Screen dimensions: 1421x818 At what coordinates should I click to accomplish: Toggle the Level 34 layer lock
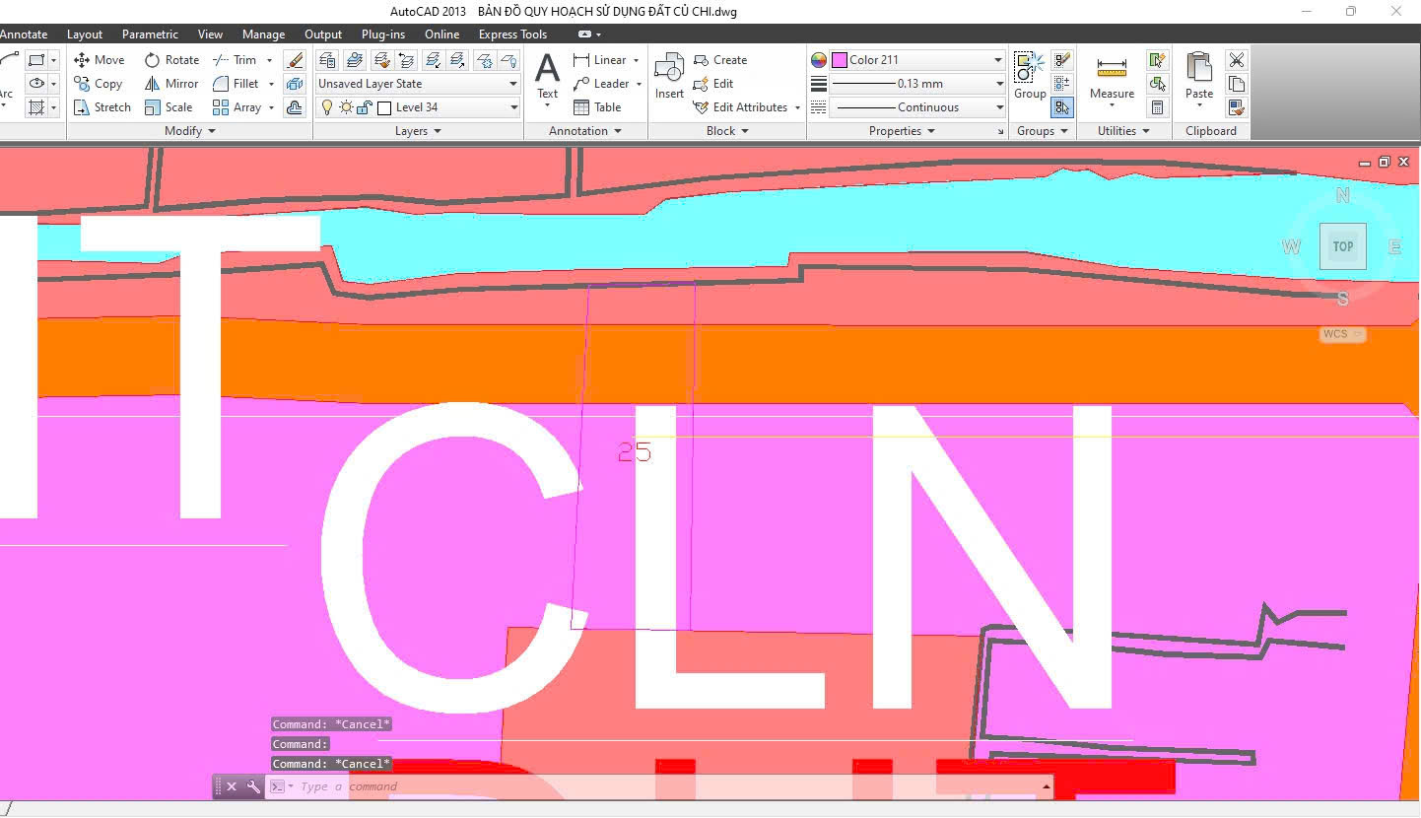click(x=364, y=107)
